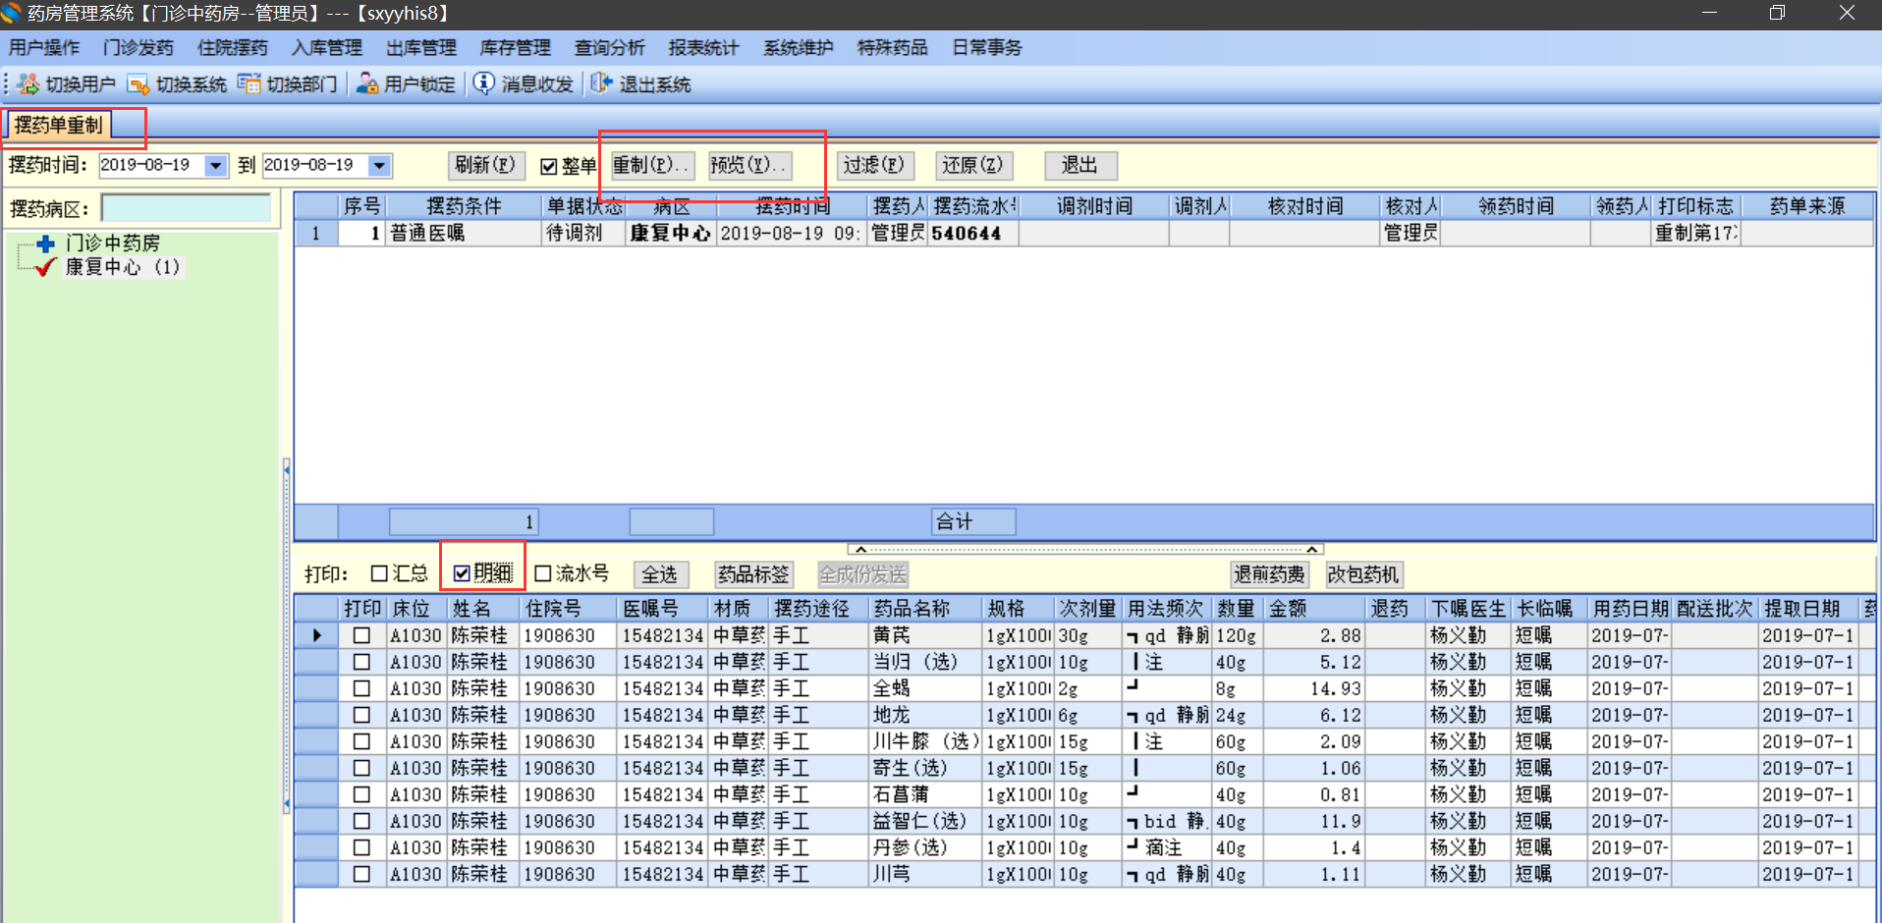The width and height of the screenshot is (1882, 923).
Task: Click the 床位 column header
Action: point(416,609)
